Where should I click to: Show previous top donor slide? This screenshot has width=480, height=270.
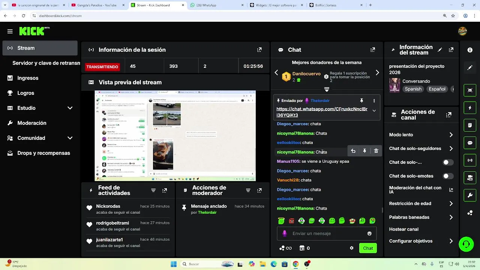[276, 73]
